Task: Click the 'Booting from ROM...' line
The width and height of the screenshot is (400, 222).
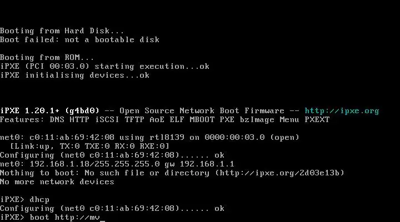Action: (47, 57)
